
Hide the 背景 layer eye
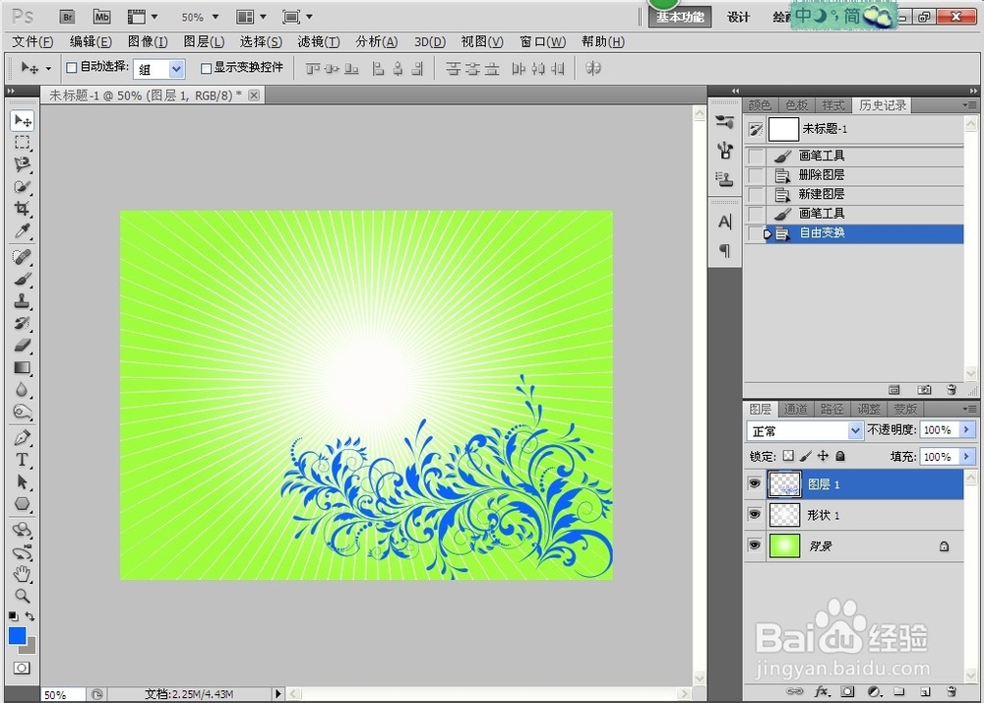click(755, 544)
